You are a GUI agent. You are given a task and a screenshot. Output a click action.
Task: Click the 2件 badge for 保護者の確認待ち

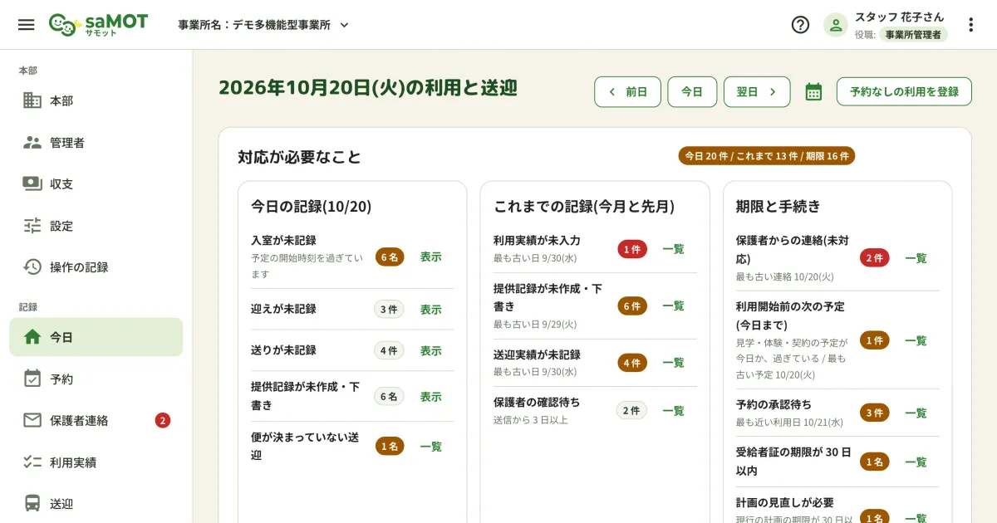(x=631, y=410)
